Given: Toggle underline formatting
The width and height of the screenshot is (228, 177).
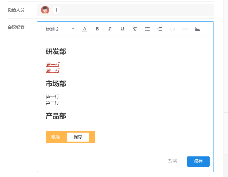Looking at the screenshot, I should [x=122, y=29].
